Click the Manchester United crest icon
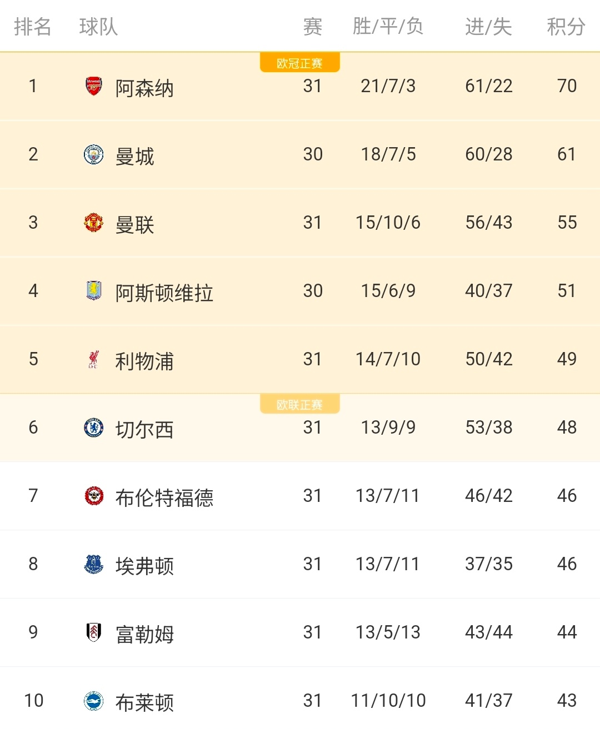 (x=93, y=223)
